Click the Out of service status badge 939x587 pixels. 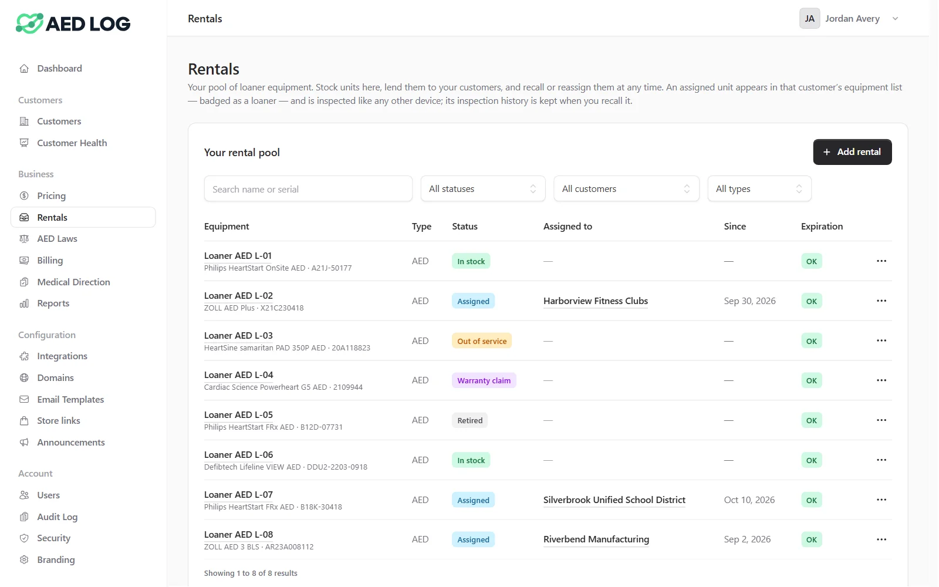(482, 341)
